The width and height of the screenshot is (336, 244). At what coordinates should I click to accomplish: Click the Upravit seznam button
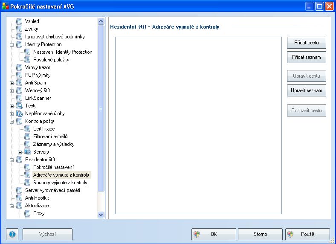point(307,90)
